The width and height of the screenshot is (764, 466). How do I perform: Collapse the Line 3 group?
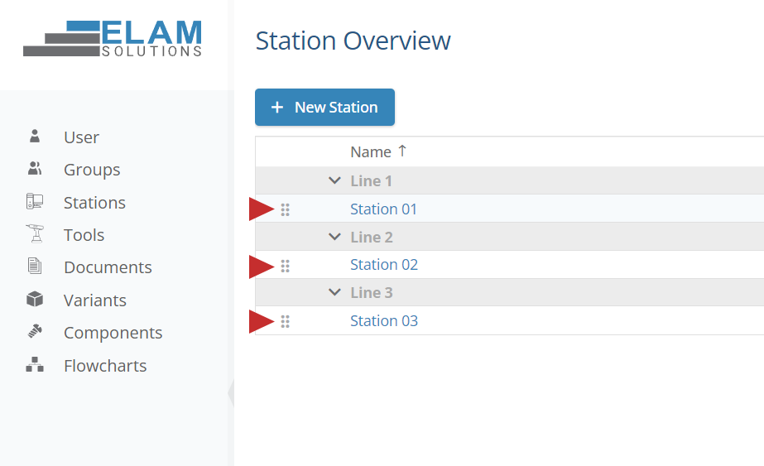tap(334, 292)
